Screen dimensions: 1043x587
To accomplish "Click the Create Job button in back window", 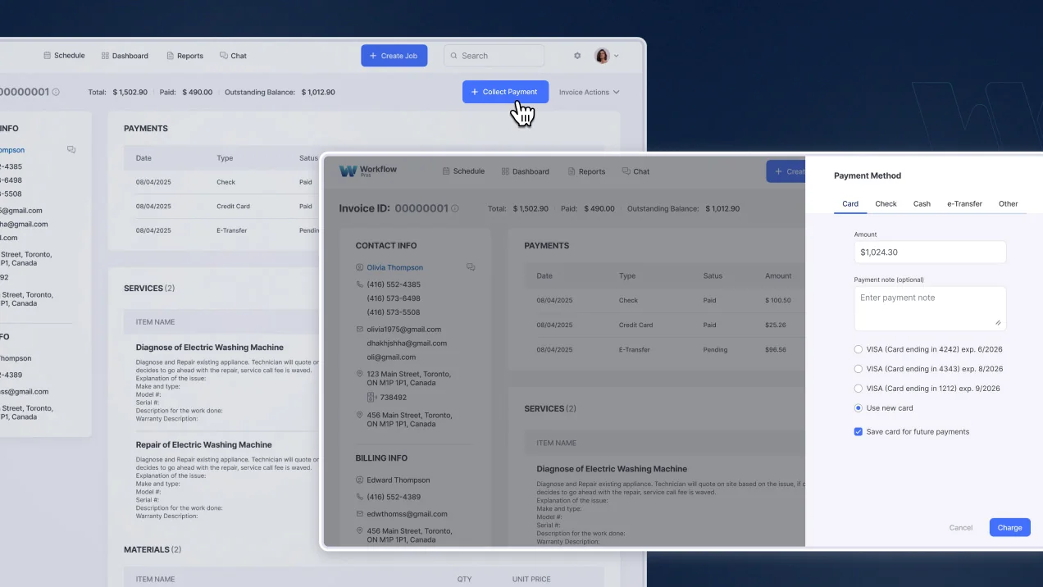I will coord(394,56).
